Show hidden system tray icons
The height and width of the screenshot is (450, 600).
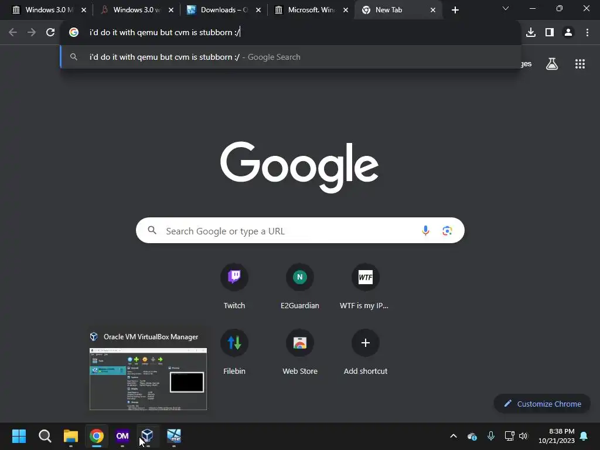(454, 436)
